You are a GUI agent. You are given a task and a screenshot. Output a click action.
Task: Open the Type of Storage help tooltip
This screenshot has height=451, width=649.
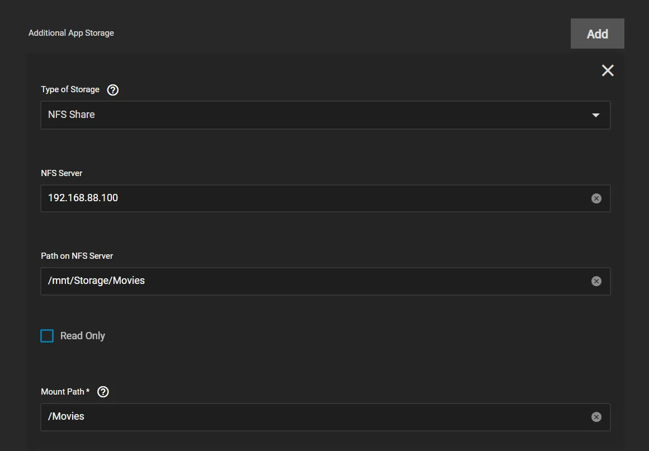(x=113, y=90)
